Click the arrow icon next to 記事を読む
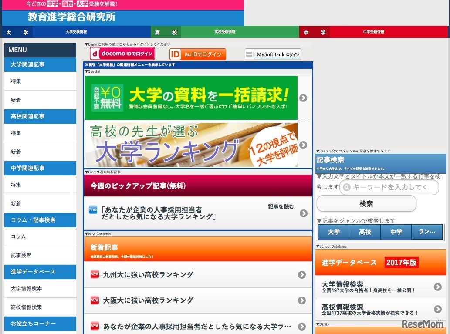This screenshot has height=334, width=450. click(303, 213)
